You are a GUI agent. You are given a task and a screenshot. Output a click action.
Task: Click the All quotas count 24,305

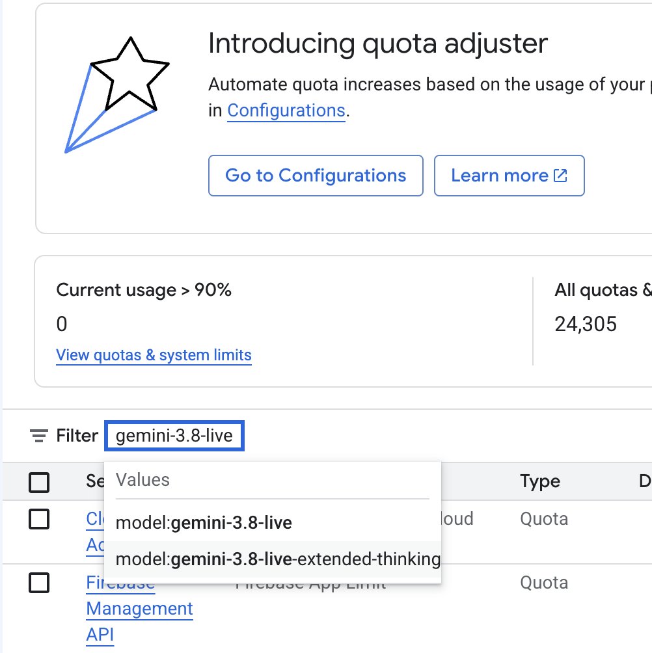(x=586, y=324)
